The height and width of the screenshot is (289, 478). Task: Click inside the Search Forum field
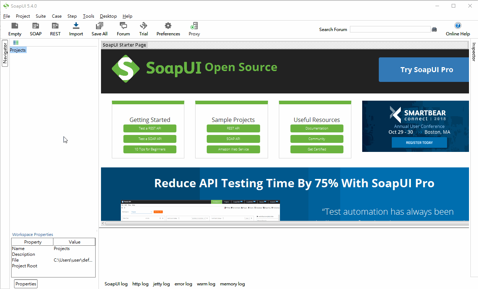[390, 29]
